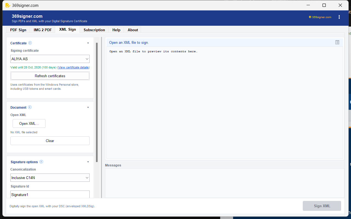Open the three-dot overflow menu in header

click(339, 17)
